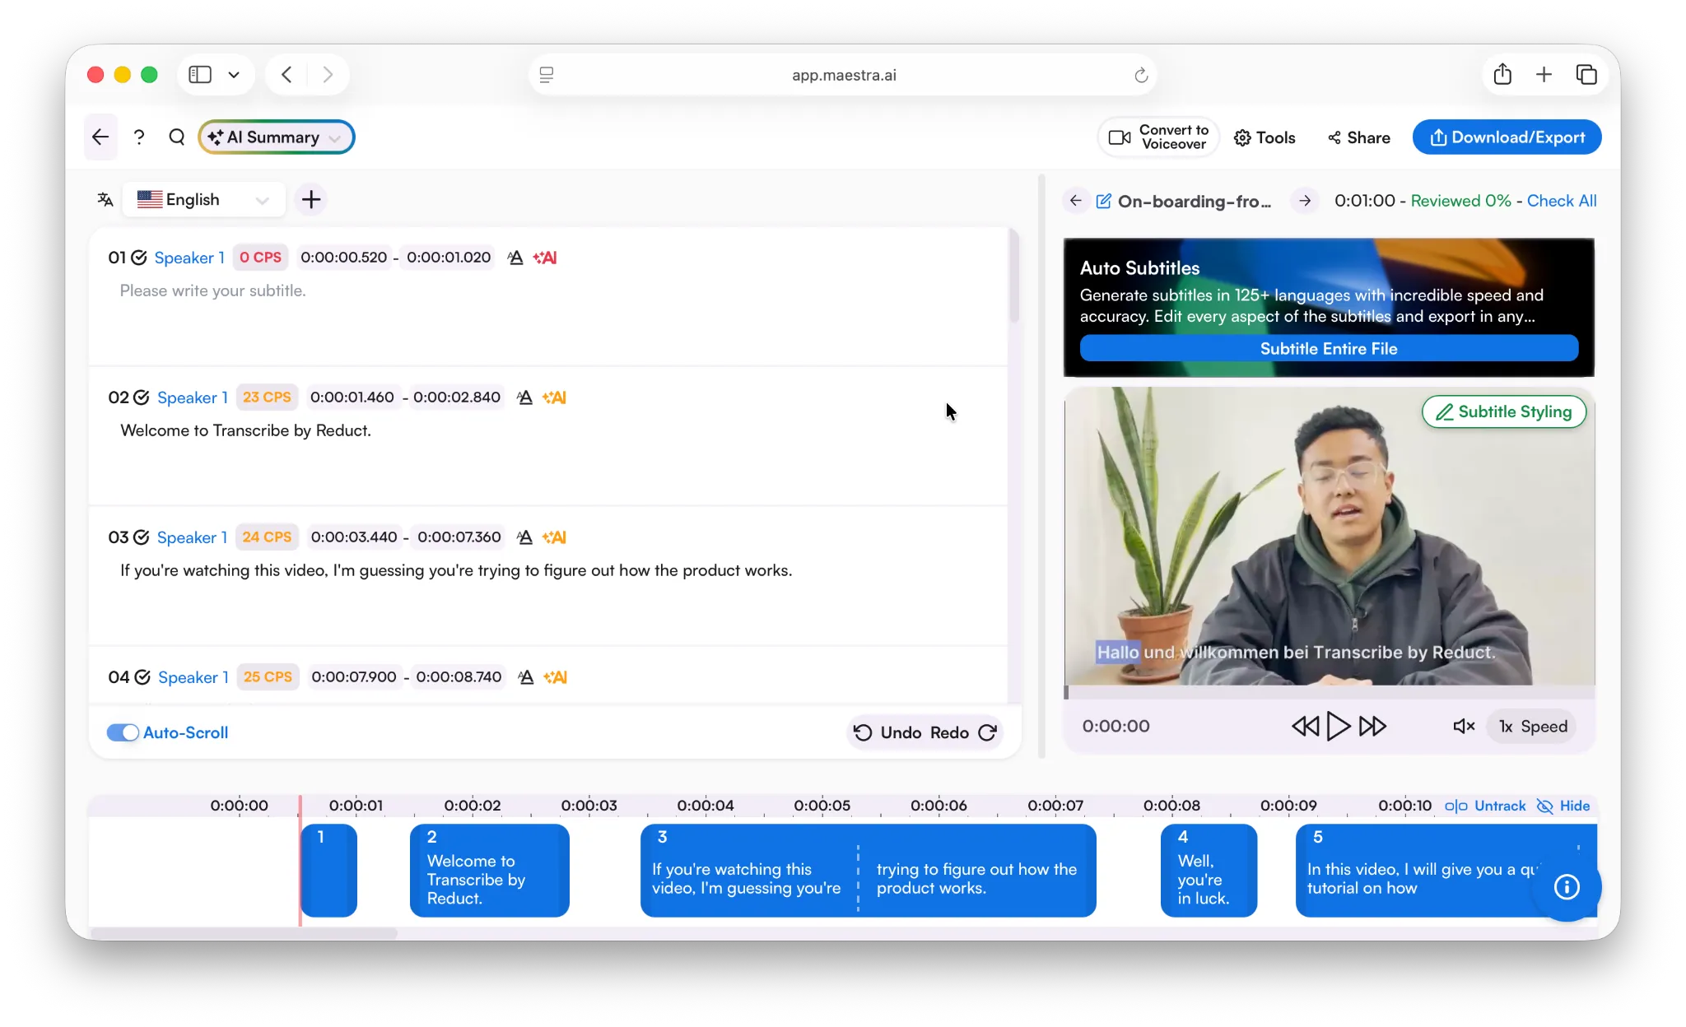Image resolution: width=1686 pixels, height=1027 pixels.
Task: Play the video
Action: [x=1339, y=726]
